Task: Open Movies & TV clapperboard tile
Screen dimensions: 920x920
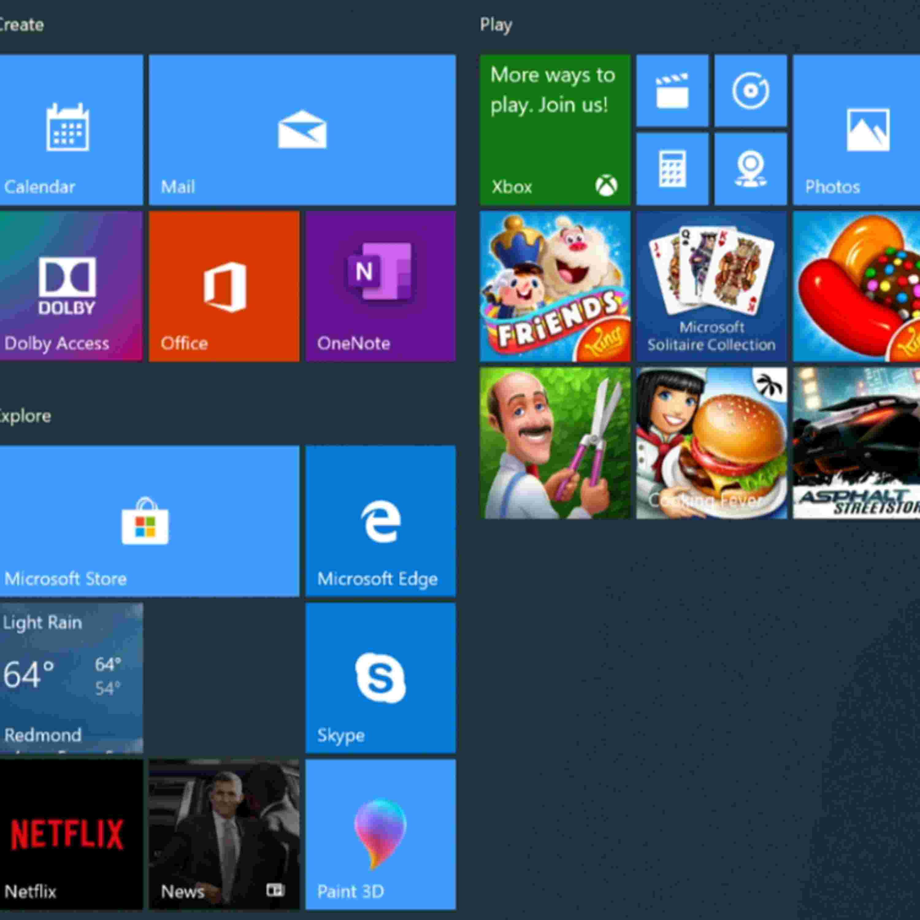Action: pos(672,90)
